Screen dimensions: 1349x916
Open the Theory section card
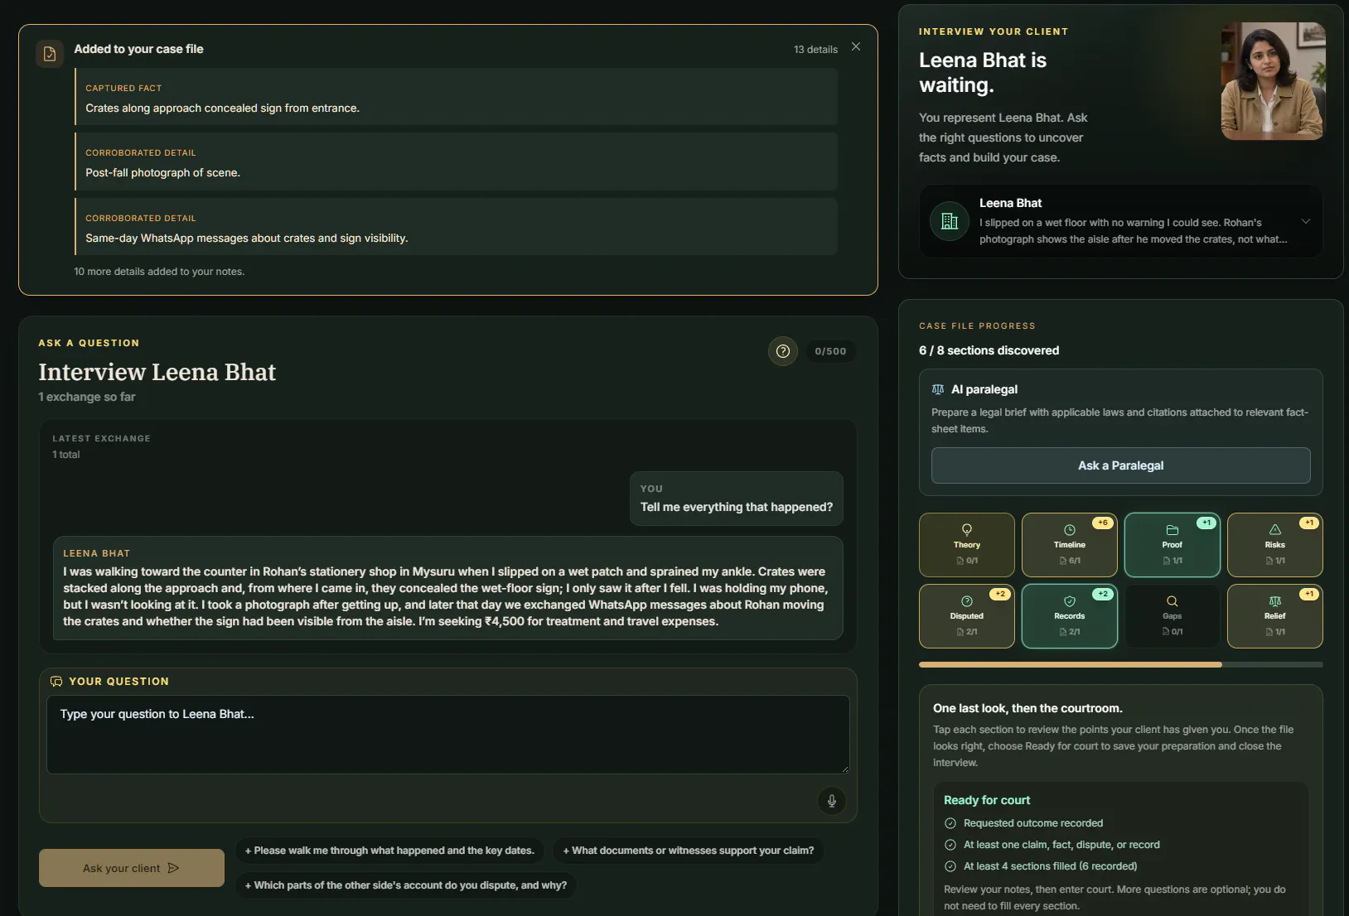966,545
